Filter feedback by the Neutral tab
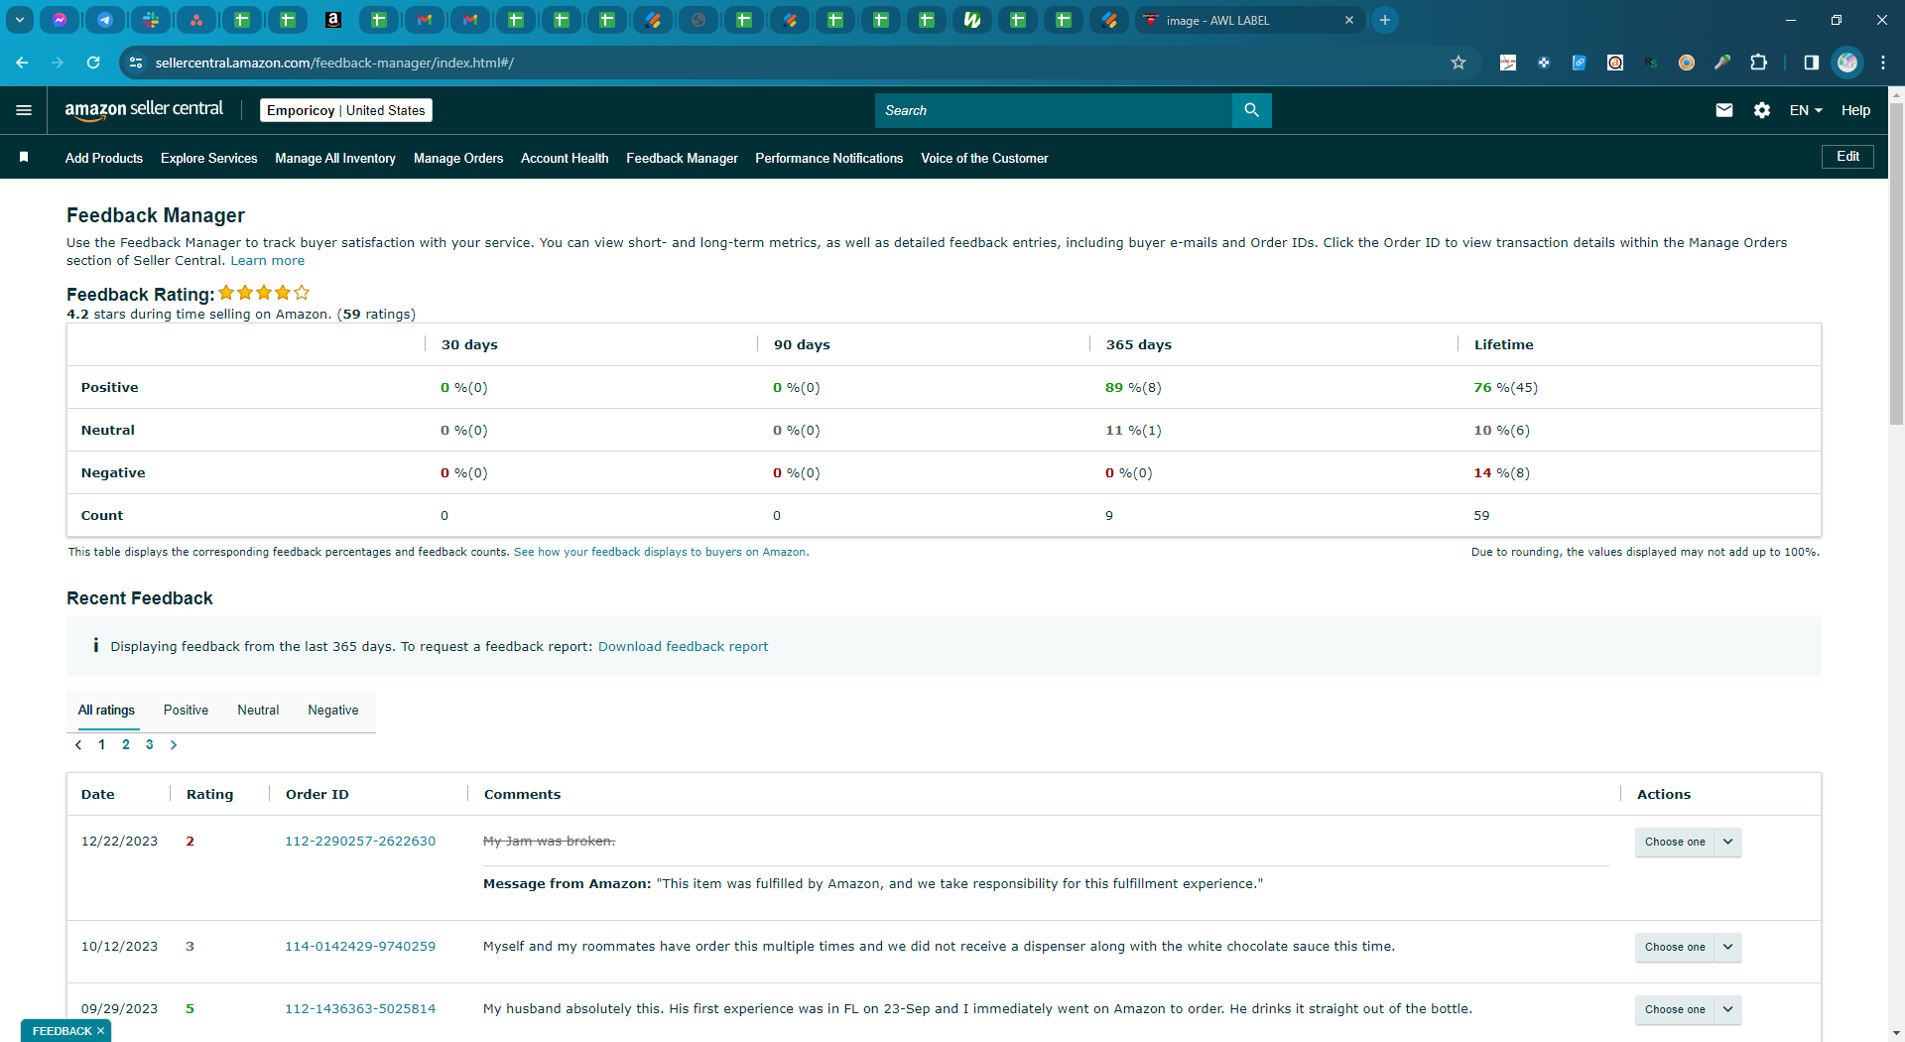 (258, 711)
